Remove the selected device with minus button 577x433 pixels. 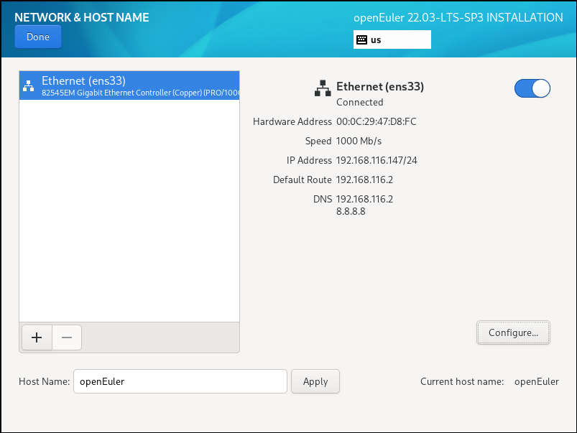click(x=67, y=337)
